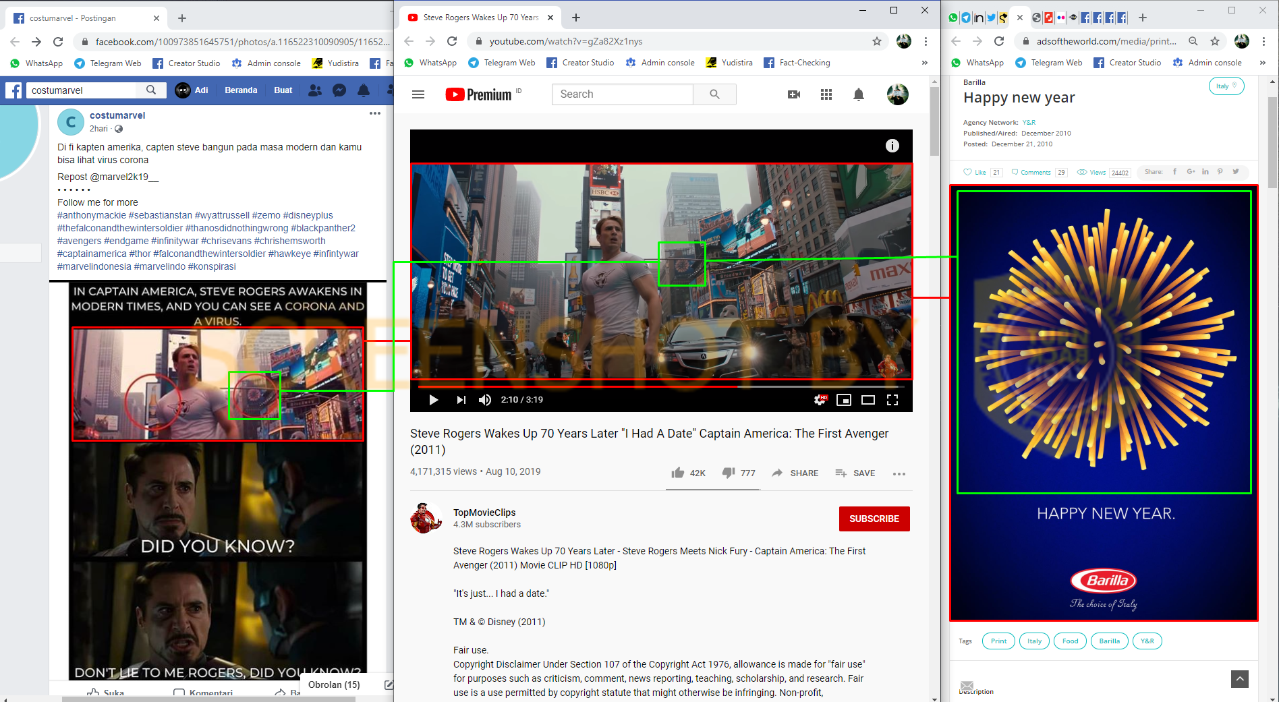Open new tab in YouTube window
Screen dimensions: 1279x702
(x=575, y=18)
